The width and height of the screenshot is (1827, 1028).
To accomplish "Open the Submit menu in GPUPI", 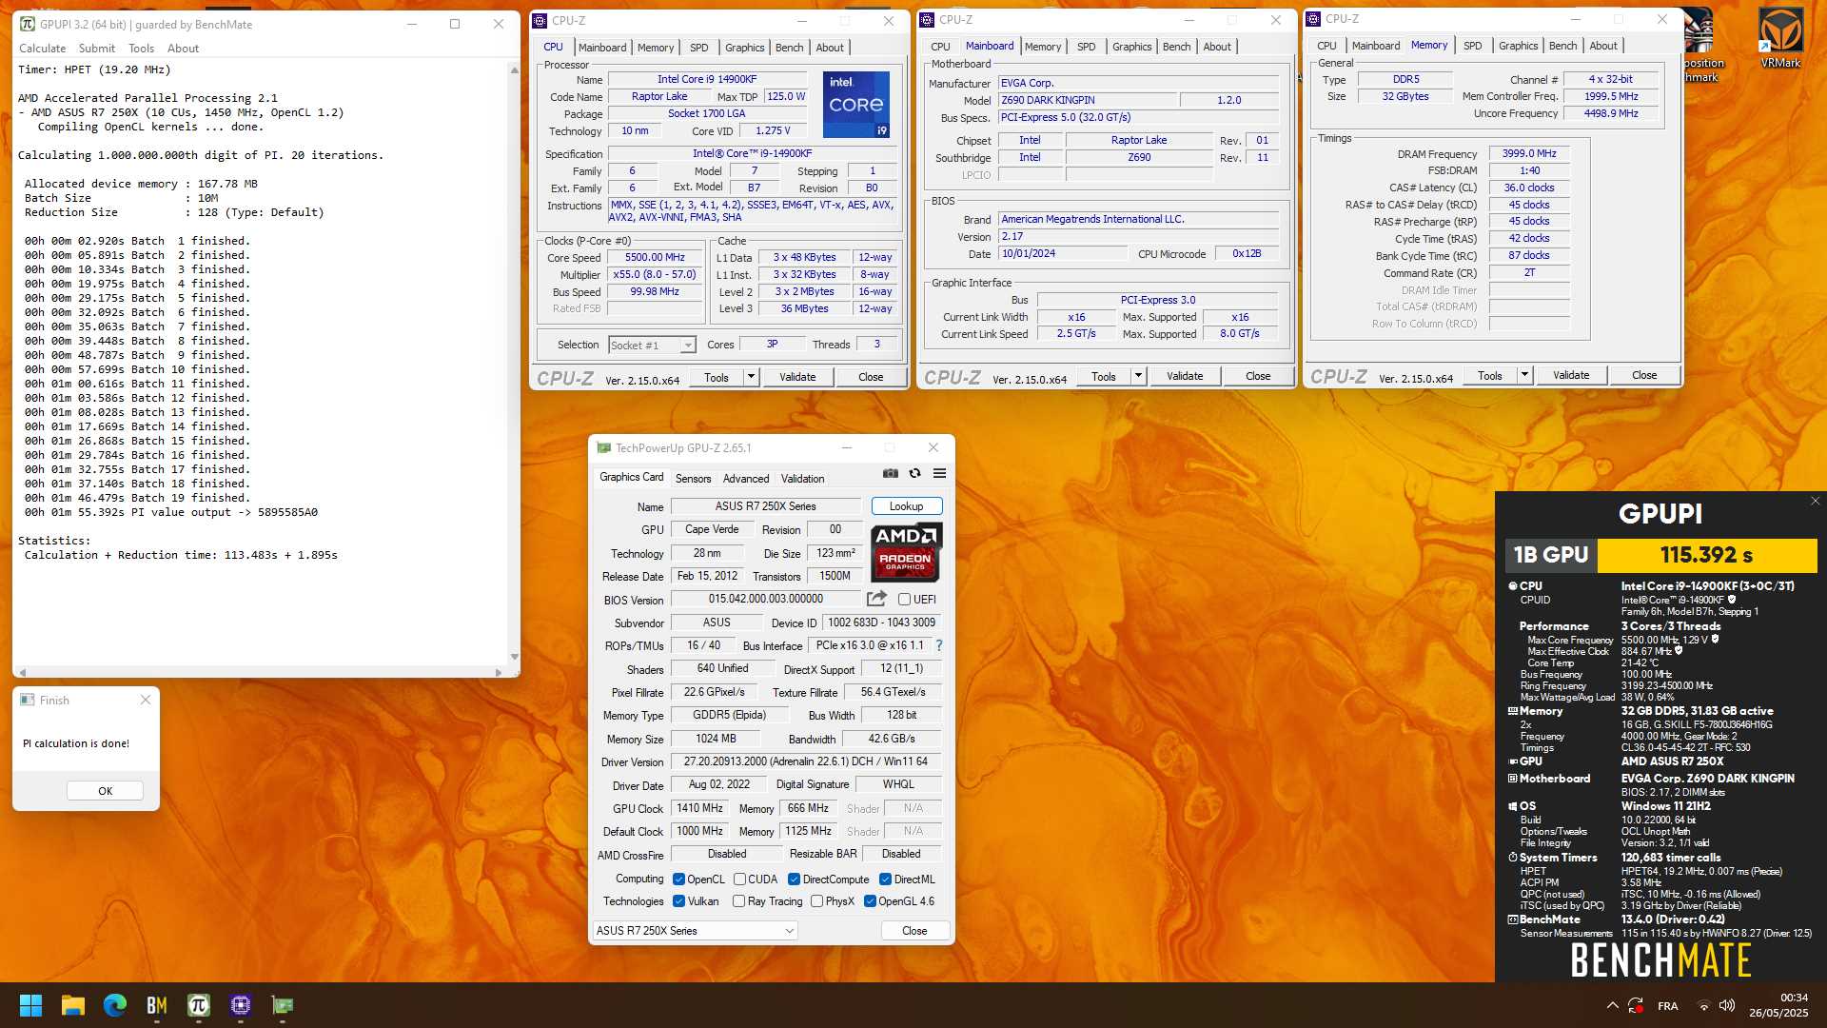I will click(x=97, y=49).
